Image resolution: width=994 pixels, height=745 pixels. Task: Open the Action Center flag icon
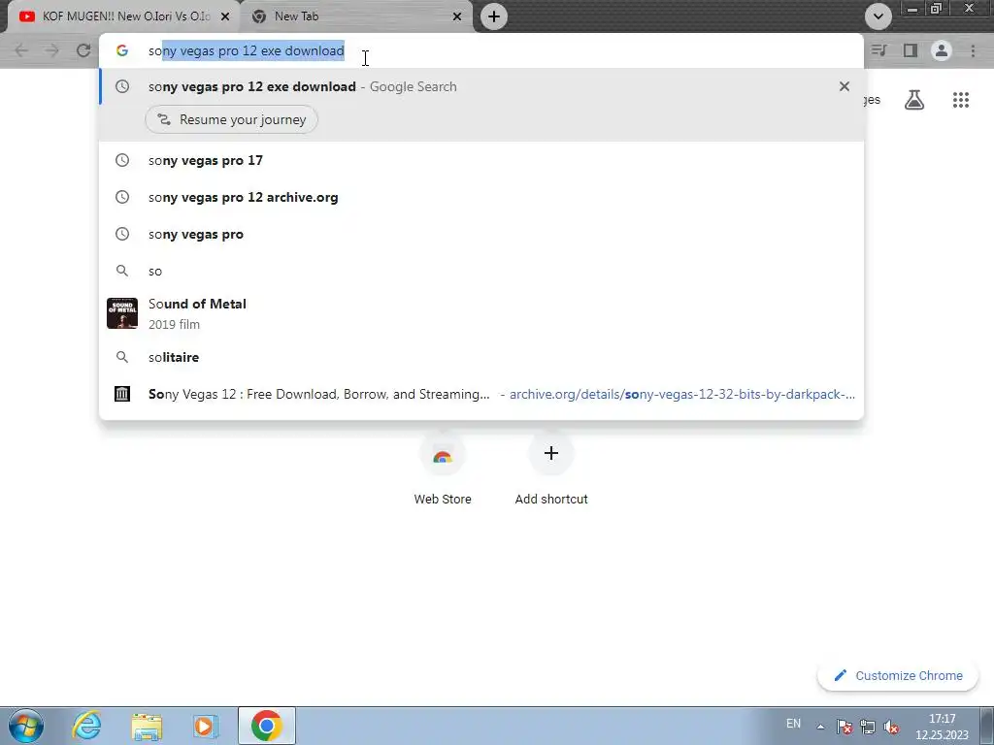click(844, 727)
